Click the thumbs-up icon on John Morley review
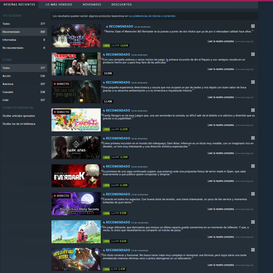The width and height of the screenshot is (273, 273). (x=104, y=82)
